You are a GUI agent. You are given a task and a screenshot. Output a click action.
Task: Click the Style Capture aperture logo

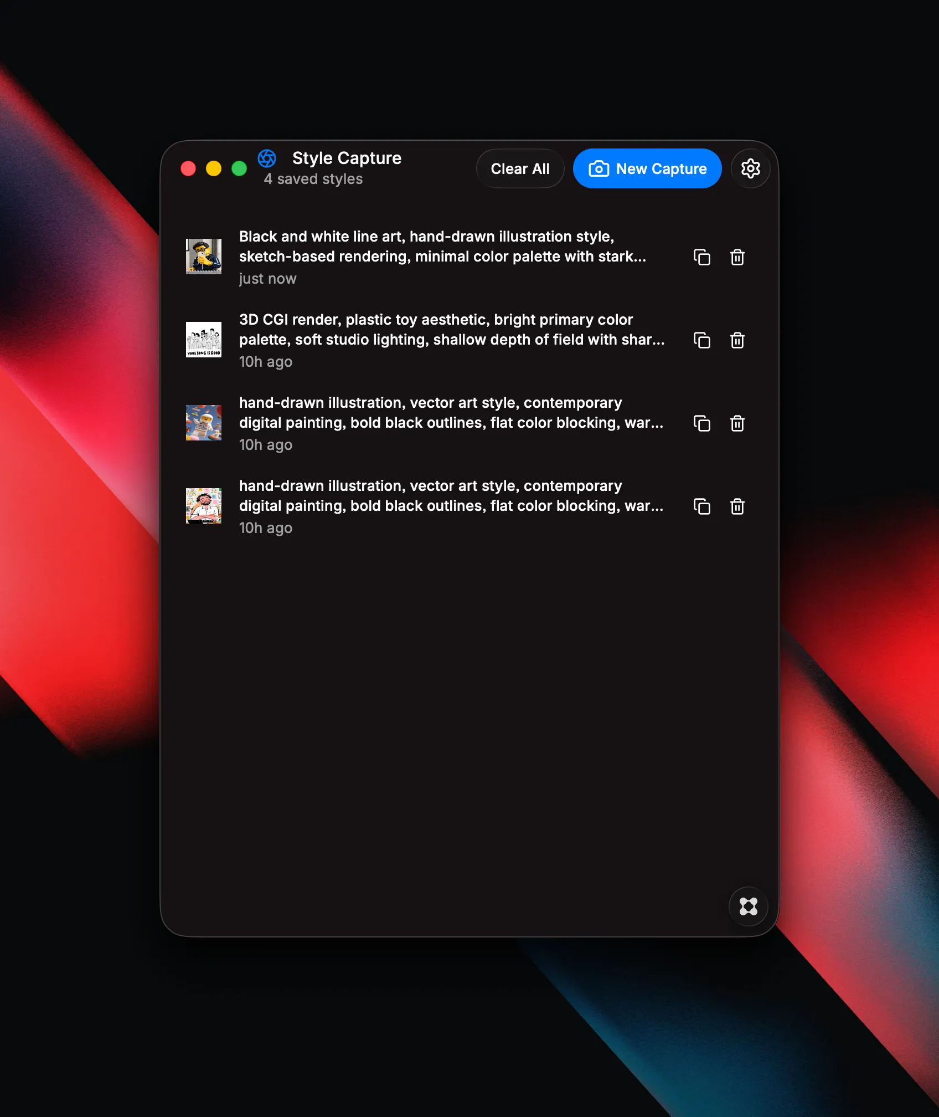tap(267, 158)
